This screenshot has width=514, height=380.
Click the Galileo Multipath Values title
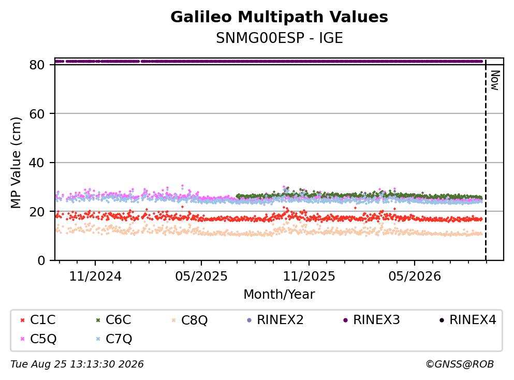pos(280,17)
